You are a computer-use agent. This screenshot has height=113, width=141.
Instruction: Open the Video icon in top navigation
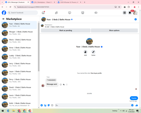pos(70,13)
